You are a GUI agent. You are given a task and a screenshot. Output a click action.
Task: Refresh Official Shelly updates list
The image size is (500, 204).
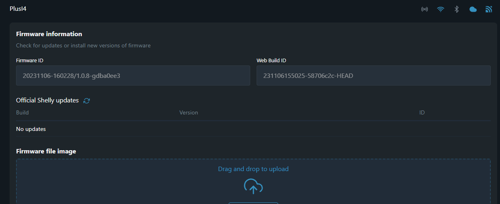tap(87, 101)
